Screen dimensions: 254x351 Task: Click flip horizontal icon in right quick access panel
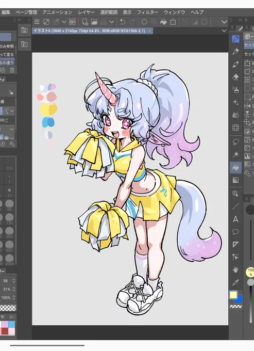[247, 105]
